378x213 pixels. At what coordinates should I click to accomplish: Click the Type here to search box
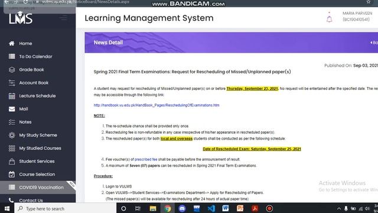pos(66,208)
